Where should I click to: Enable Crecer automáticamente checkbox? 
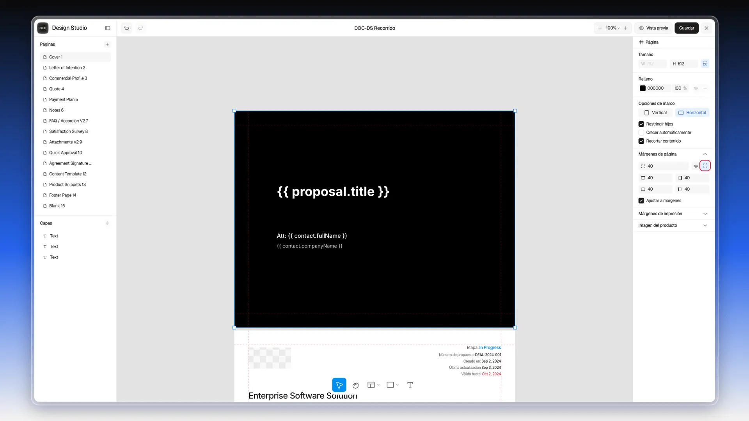tap(641, 133)
